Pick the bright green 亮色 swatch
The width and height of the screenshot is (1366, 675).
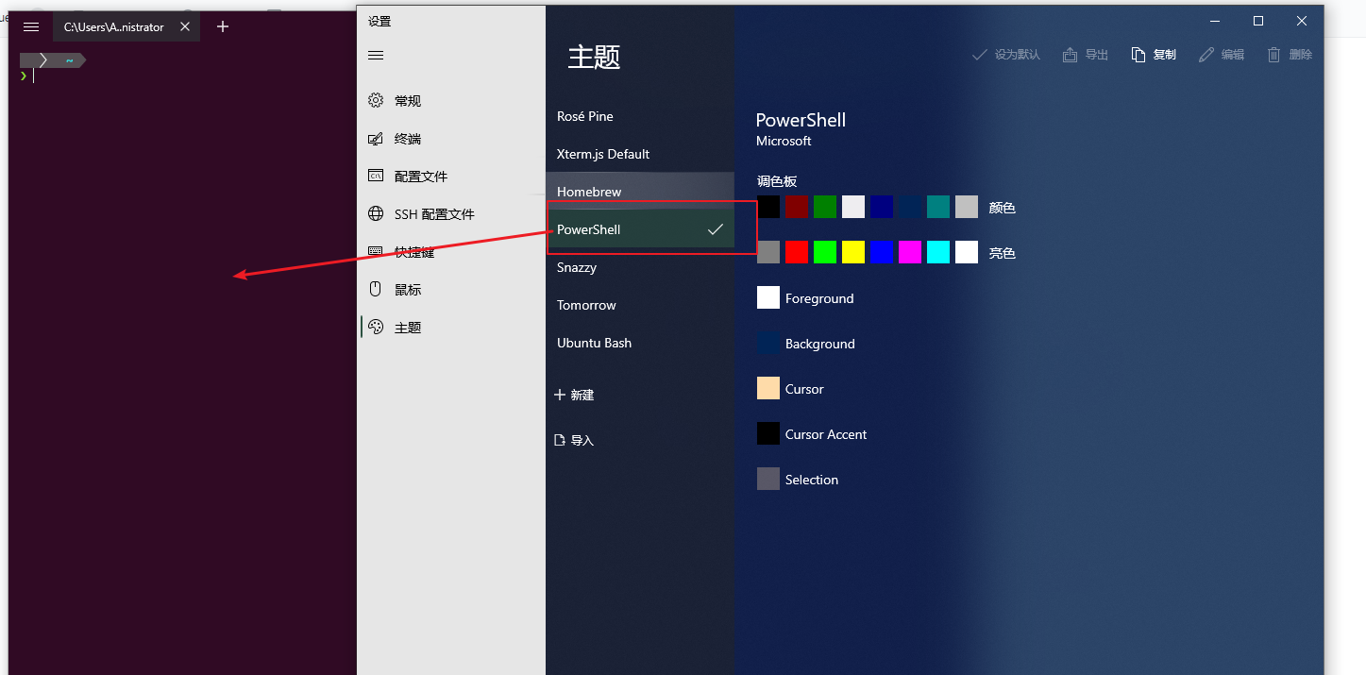coord(825,252)
